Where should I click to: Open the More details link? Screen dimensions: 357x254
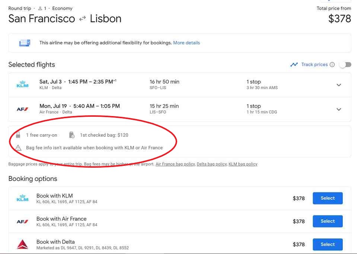[187, 43]
